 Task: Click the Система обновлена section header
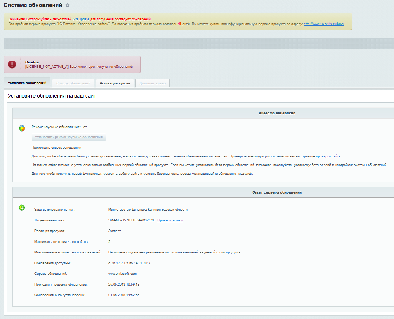(277, 113)
